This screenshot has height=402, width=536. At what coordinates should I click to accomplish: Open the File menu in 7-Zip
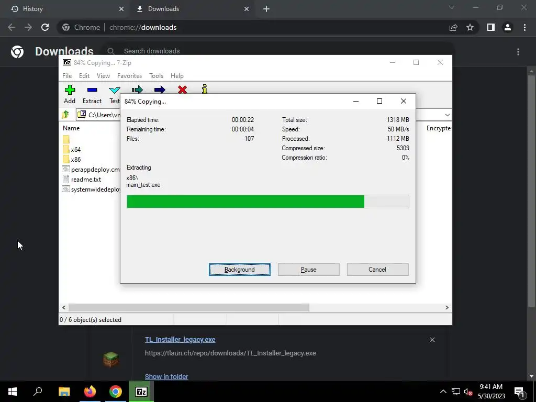[67, 76]
